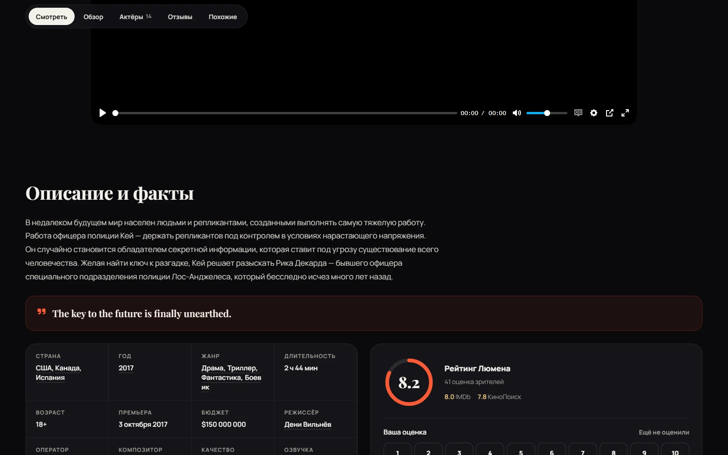Enter fullscreen mode in the player
Screen dimensions: 728x455
(625, 113)
